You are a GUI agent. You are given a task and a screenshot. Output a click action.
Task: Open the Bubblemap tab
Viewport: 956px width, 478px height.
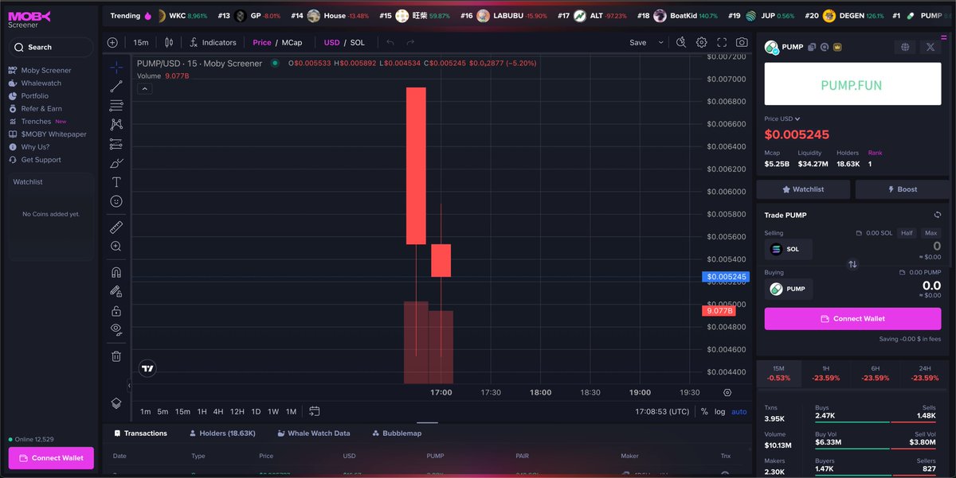(397, 433)
